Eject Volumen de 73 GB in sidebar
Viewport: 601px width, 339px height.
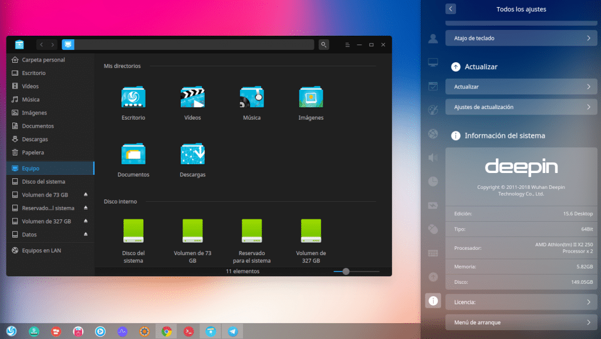tap(86, 195)
